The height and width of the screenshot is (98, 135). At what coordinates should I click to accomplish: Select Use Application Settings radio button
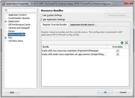coord(41,20)
